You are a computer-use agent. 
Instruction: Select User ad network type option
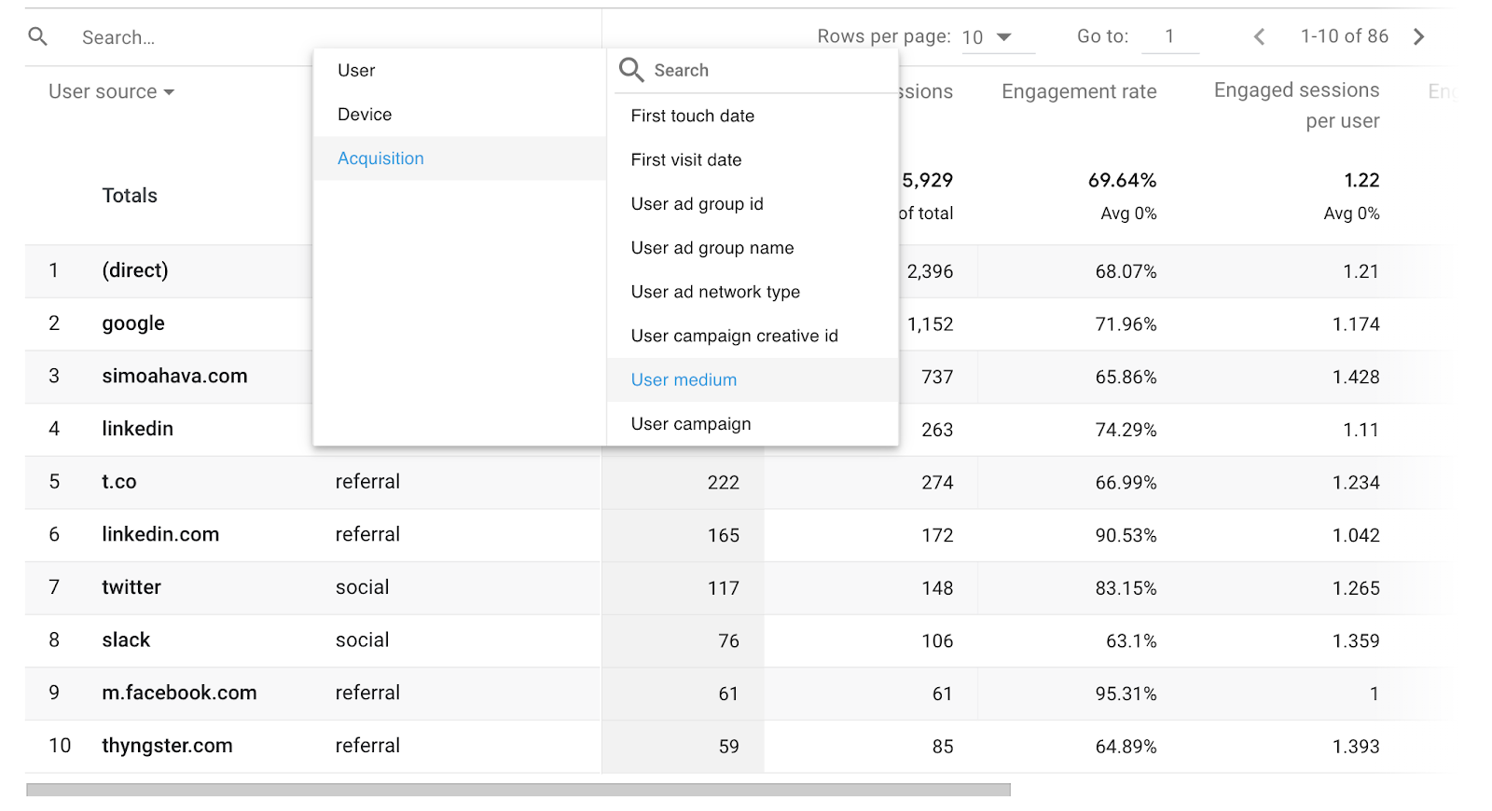715,292
